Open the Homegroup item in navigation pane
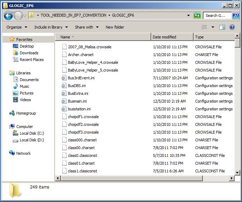 click(26, 113)
